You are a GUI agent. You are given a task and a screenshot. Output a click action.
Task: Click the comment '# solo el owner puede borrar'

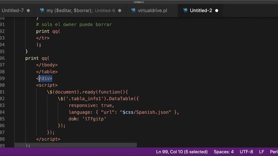[x=74, y=24]
